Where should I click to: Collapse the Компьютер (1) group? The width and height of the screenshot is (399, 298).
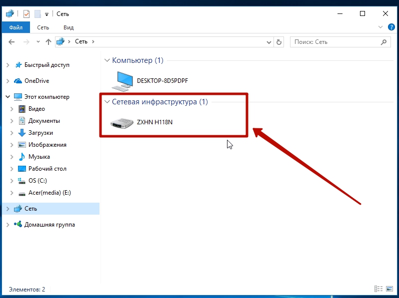click(x=107, y=60)
